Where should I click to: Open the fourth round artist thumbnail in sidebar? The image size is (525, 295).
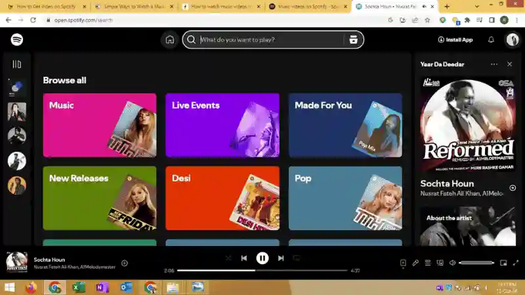pyautogui.click(x=17, y=161)
